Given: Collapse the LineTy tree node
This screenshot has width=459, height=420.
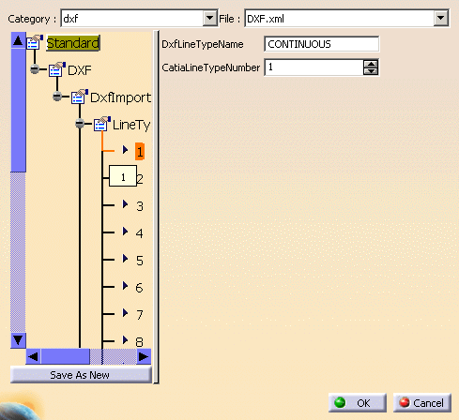Looking at the screenshot, I should [80, 124].
